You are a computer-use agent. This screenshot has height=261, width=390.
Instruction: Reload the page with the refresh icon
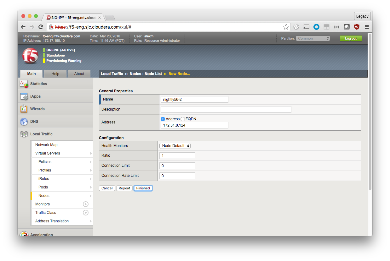(41, 27)
